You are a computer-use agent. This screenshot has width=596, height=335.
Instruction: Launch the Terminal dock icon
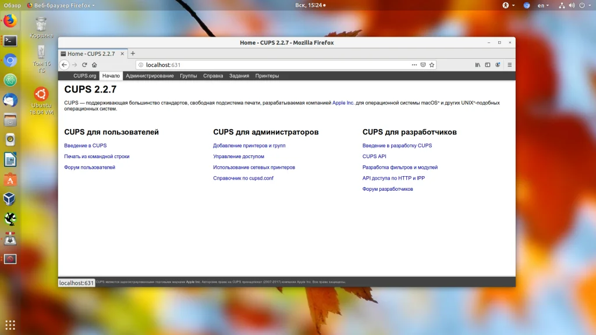pos(10,41)
